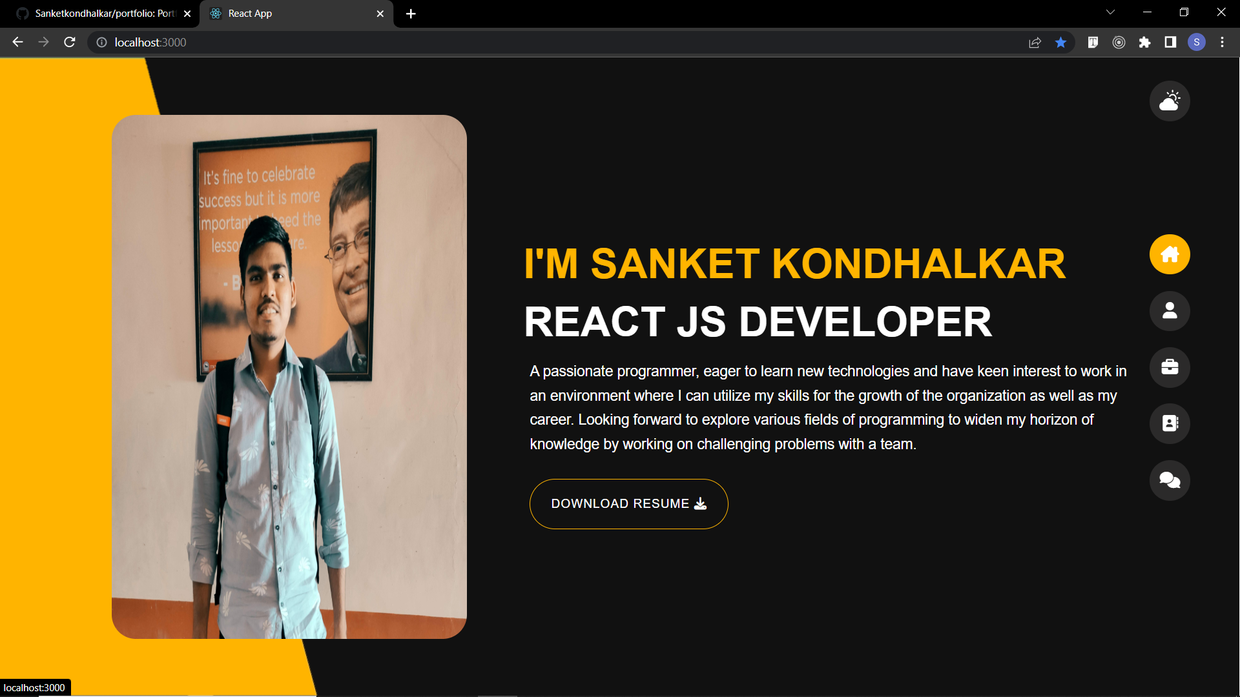1240x697 pixels.
Task: Click the reading mode toggle in toolbar
Action: pyautogui.click(x=1093, y=42)
